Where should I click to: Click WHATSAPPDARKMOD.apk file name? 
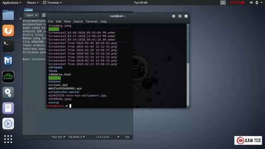coord(65,88)
